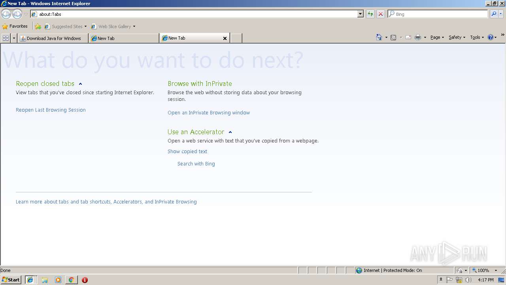Run search with the magnifier button
This screenshot has height=285, width=506.
493,14
